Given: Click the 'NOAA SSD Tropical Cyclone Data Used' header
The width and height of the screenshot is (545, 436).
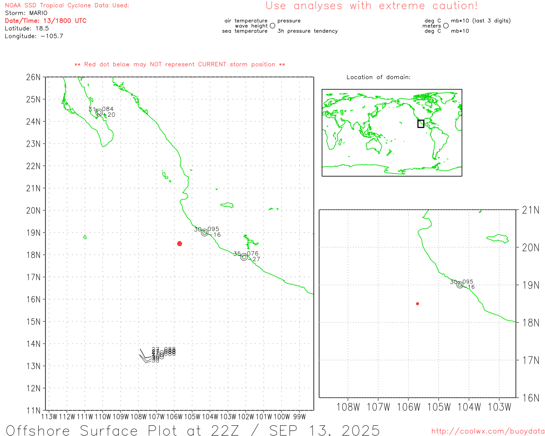Looking at the screenshot, I should point(67,6).
